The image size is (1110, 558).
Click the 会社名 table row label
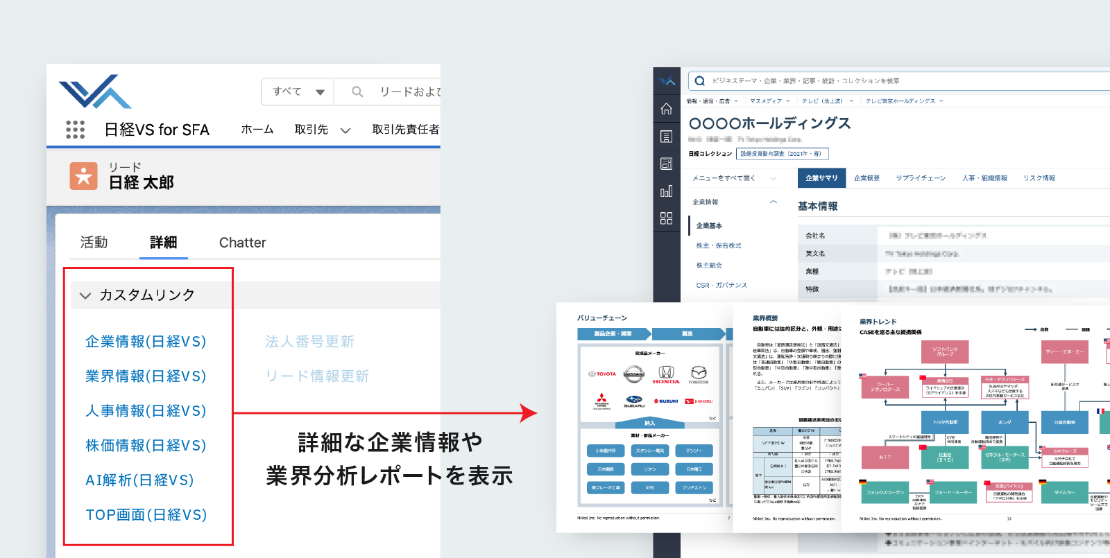coord(815,236)
